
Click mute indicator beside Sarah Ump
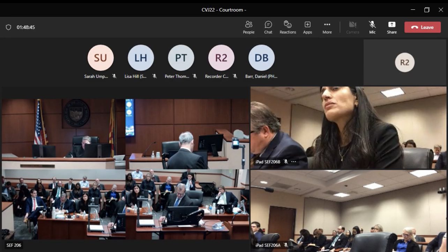coord(114,76)
